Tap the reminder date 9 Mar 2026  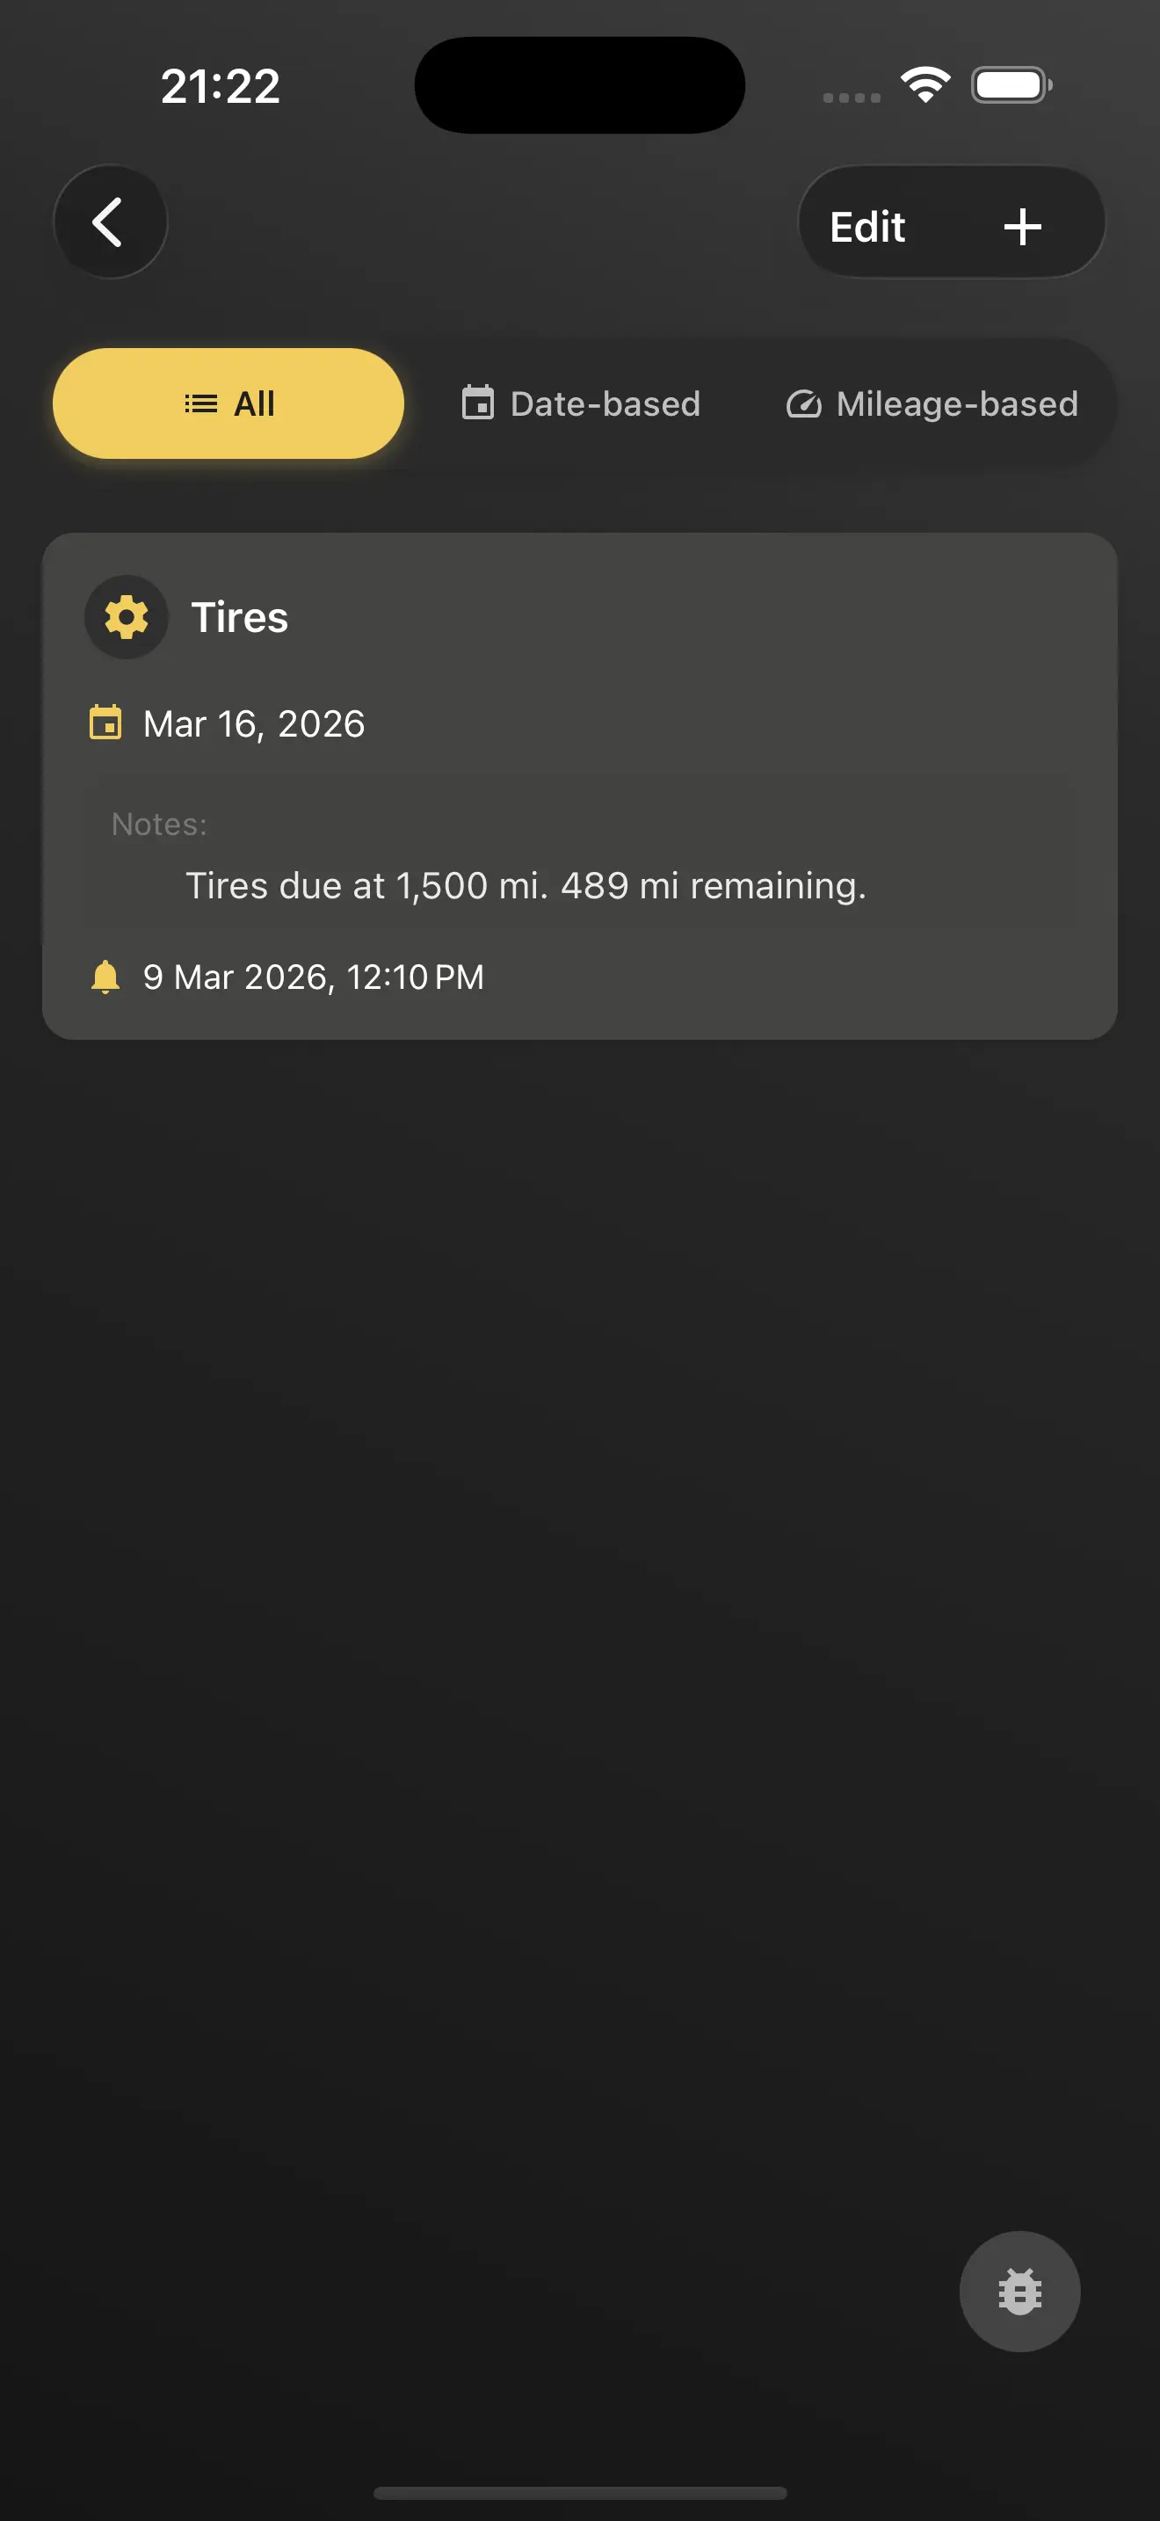tap(313, 976)
